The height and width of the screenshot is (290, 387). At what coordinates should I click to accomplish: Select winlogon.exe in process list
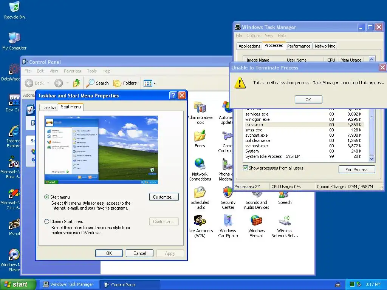[303, 119]
